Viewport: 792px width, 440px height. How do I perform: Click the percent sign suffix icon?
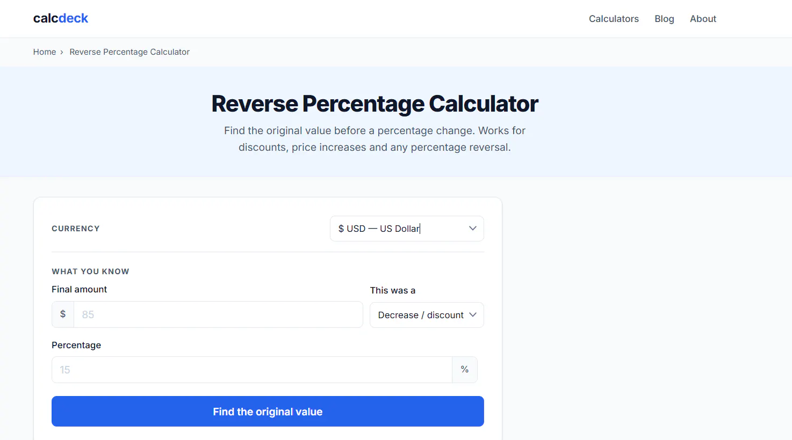click(465, 369)
